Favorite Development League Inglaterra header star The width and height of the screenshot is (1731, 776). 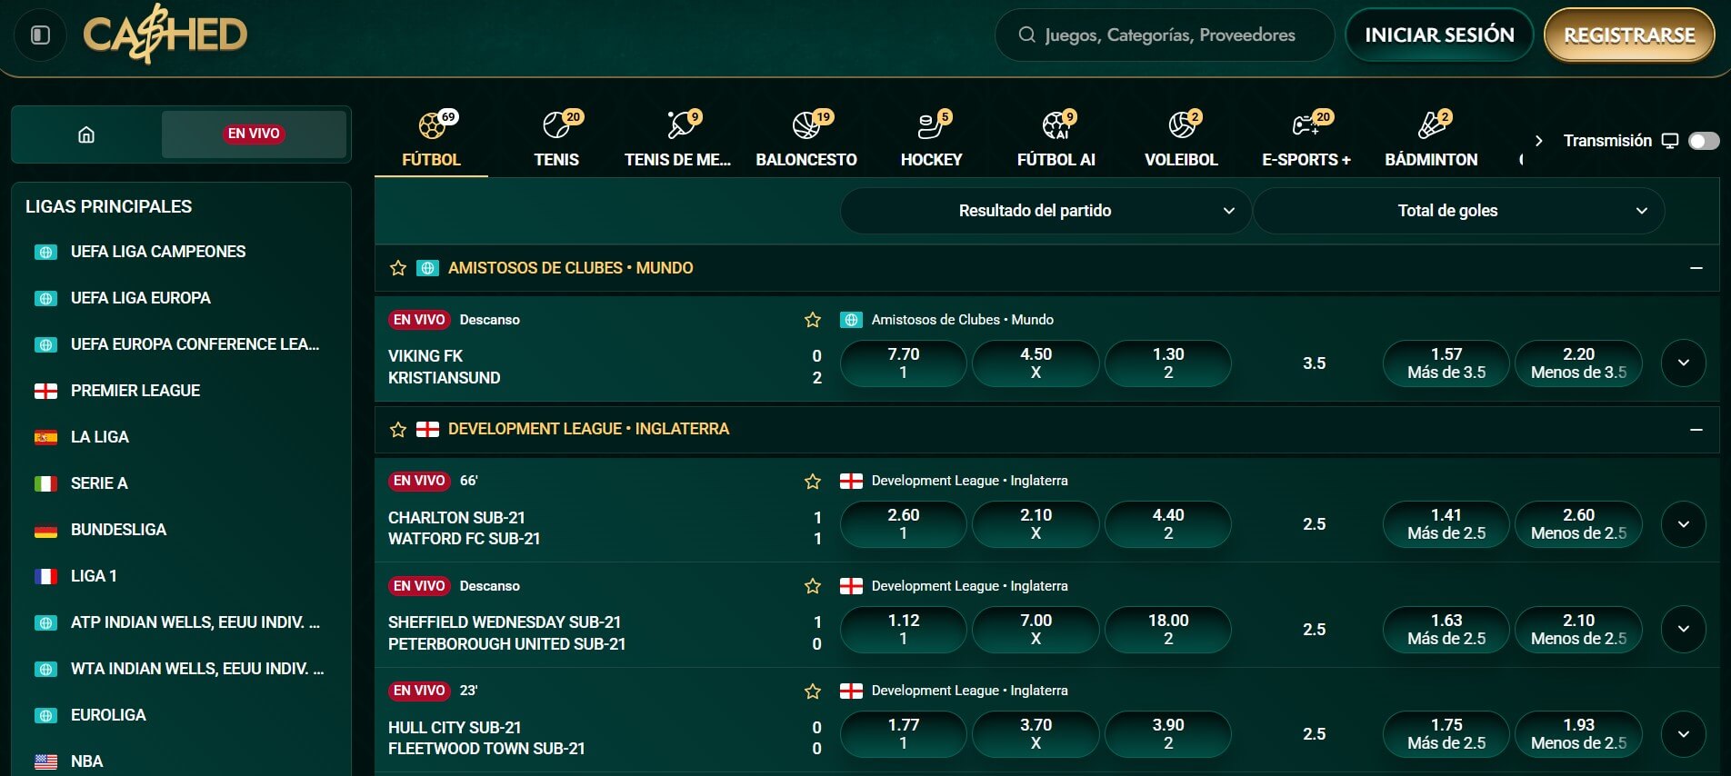[397, 429]
